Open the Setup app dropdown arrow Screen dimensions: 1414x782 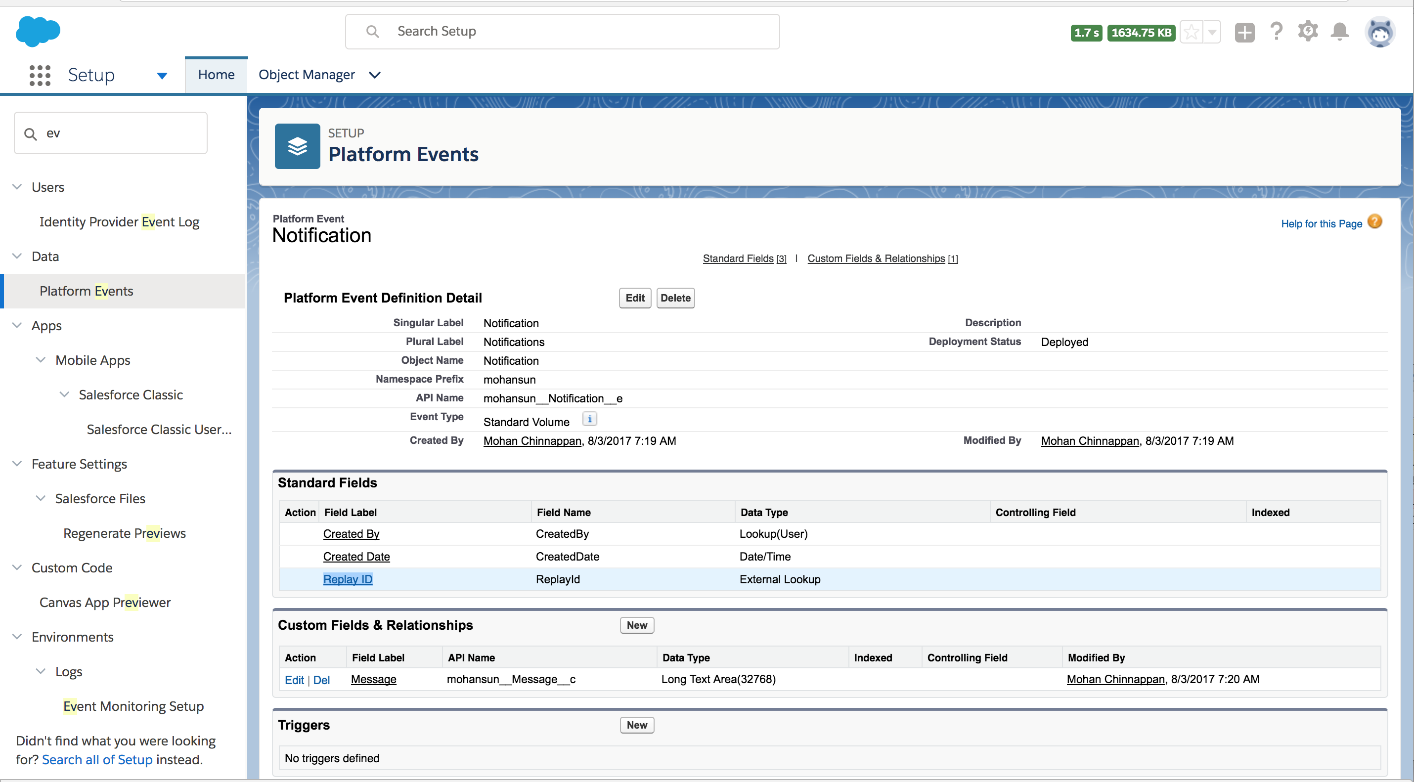tap(162, 76)
